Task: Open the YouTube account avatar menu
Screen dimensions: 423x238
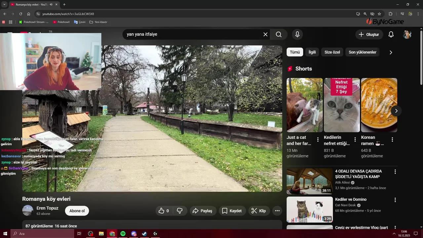Action: tap(407, 34)
